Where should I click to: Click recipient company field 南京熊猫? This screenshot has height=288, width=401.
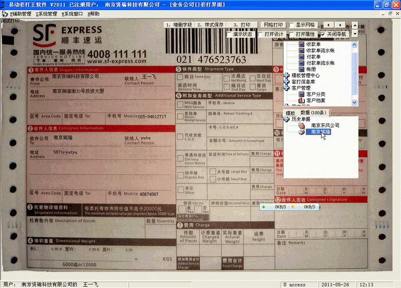tap(63, 138)
